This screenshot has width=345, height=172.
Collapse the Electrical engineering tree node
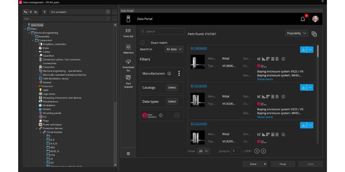pos(29,33)
